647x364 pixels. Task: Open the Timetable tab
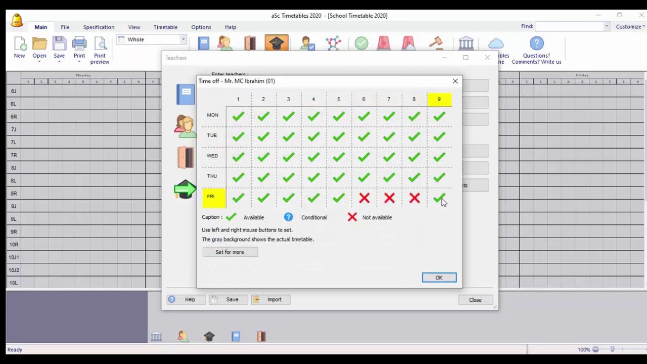coord(165,27)
